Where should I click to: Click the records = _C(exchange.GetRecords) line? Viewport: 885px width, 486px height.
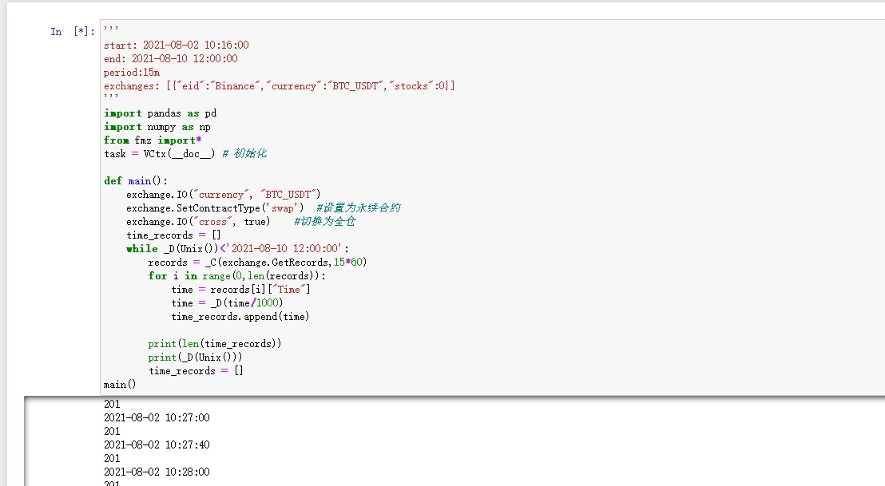click(x=257, y=263)
